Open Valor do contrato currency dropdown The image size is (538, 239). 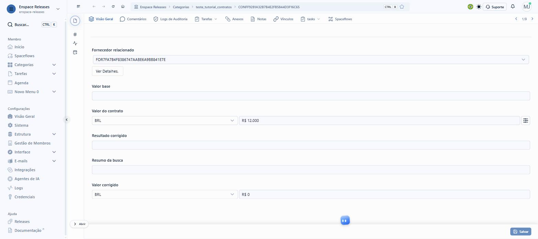165,121
